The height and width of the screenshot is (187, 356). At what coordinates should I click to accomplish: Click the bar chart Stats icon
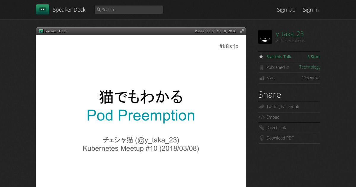(x=261, y=78)
